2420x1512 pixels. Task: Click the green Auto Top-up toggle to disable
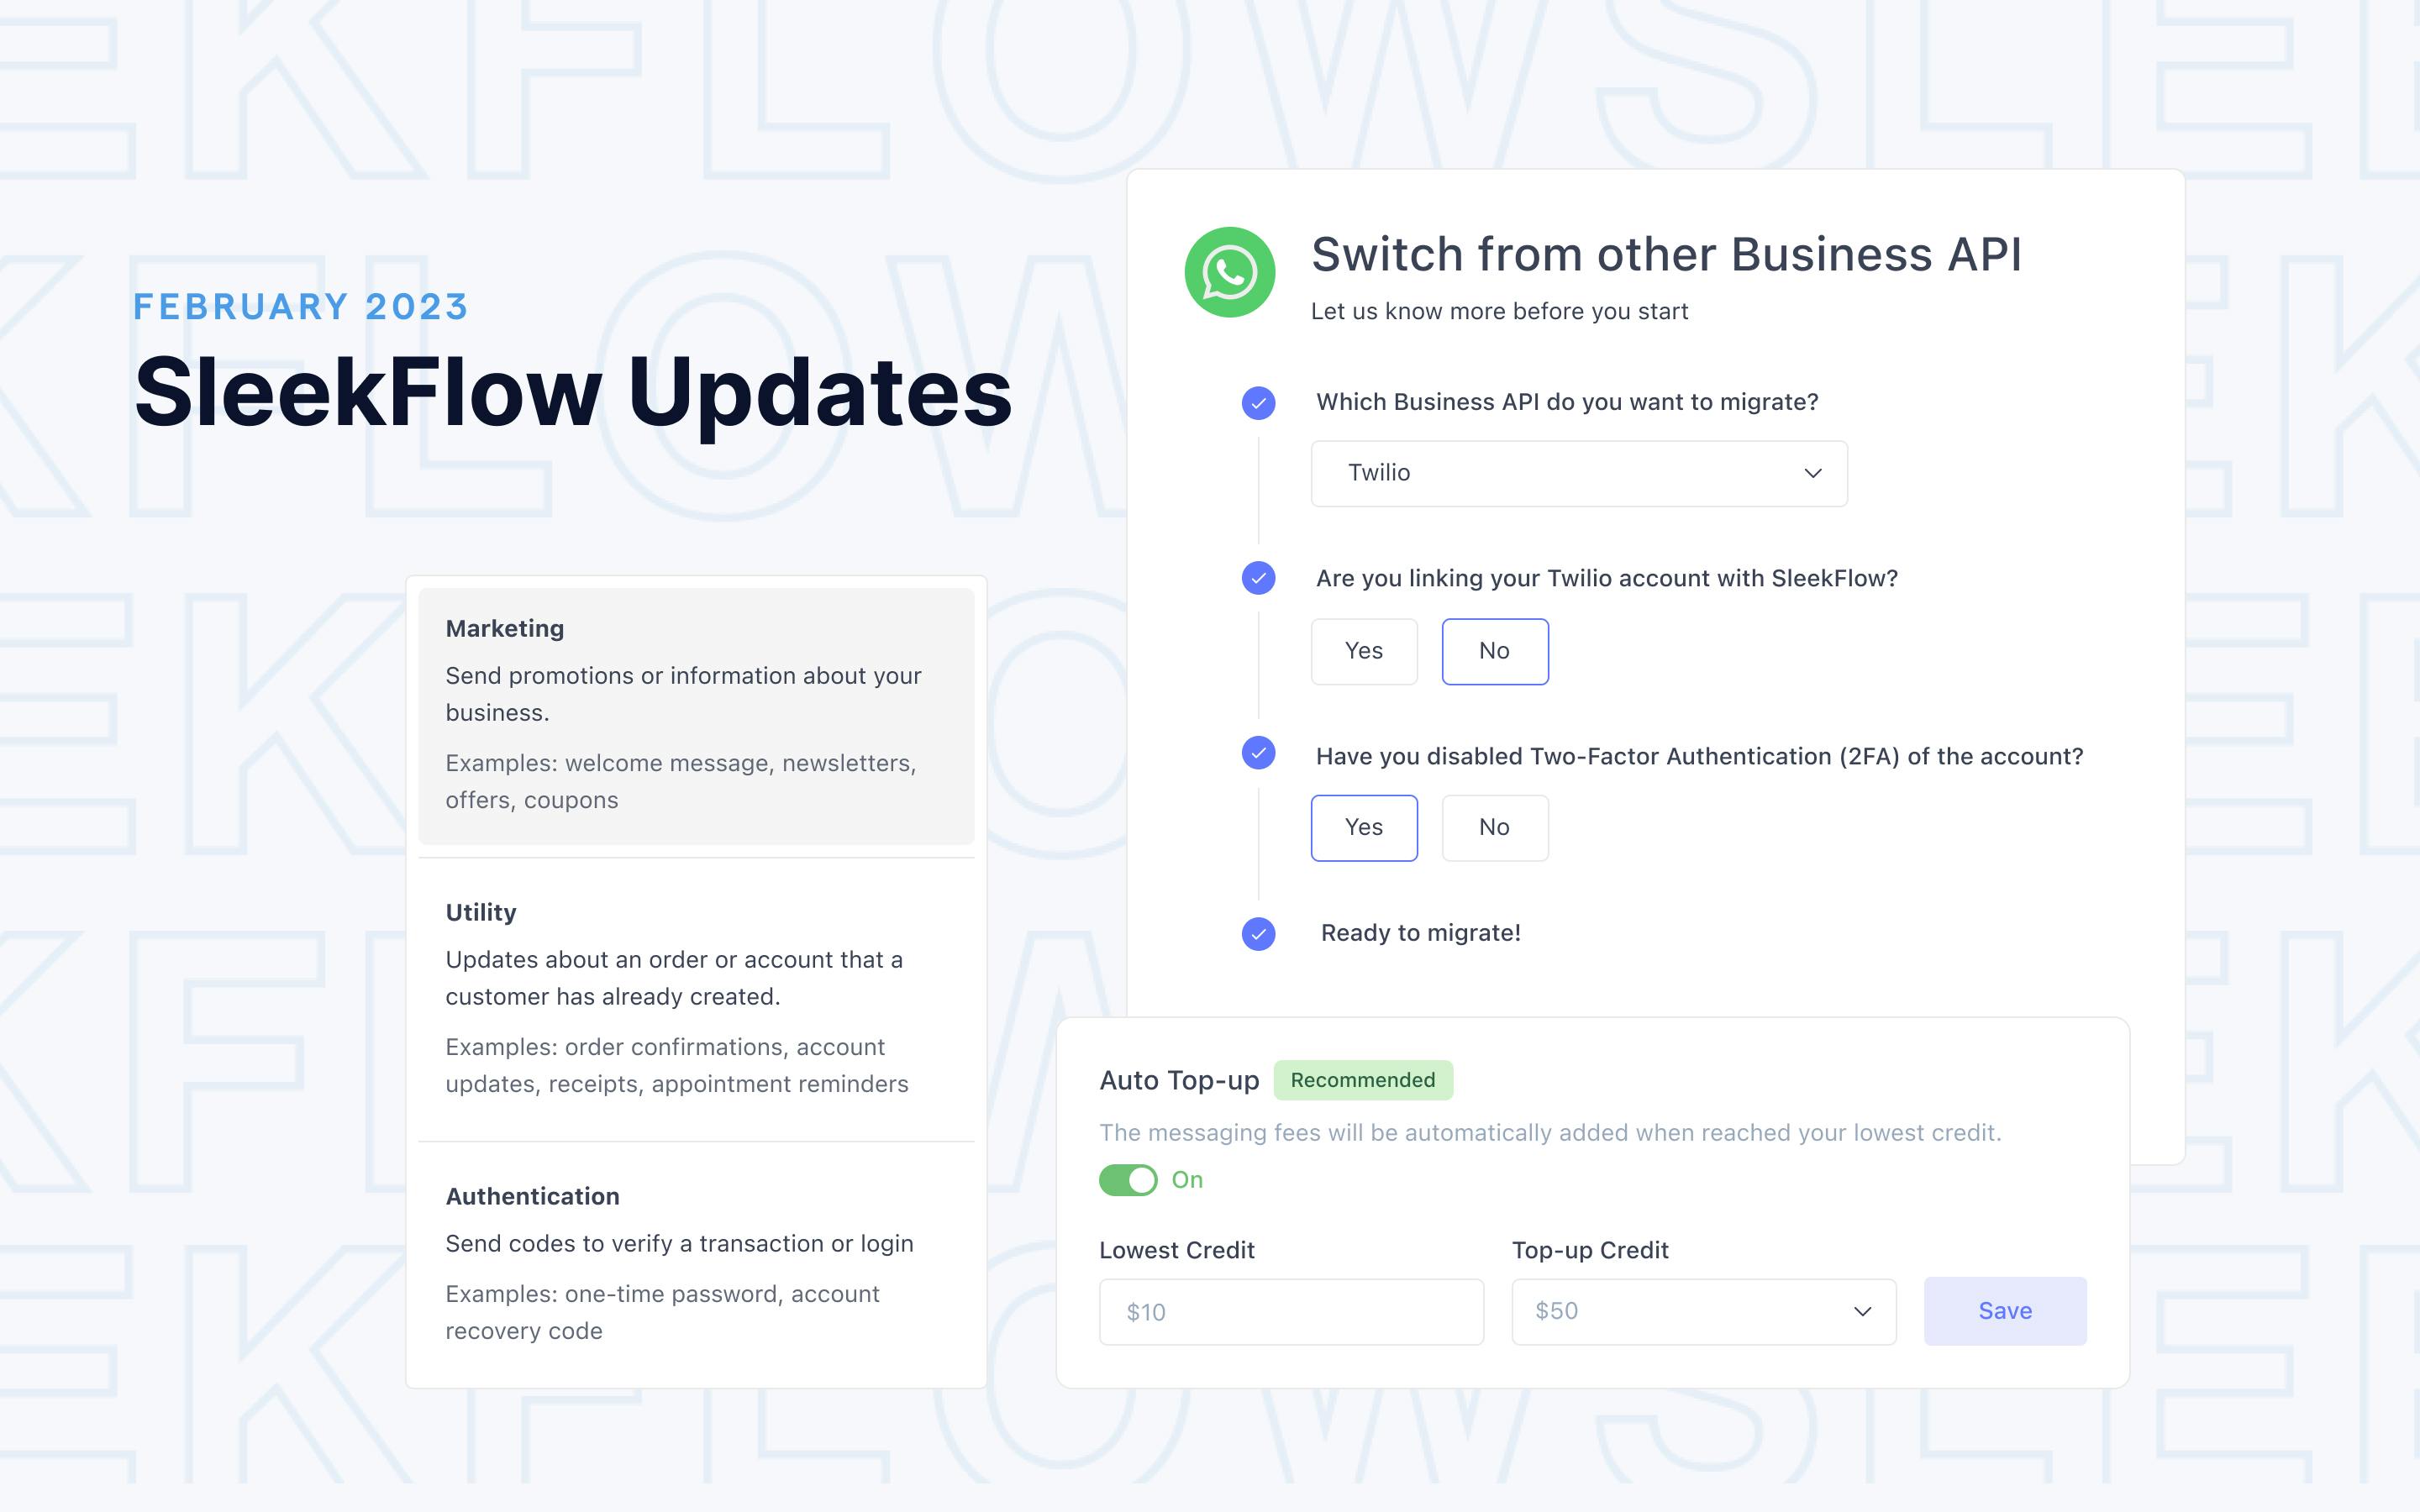[x=1128, y=1181]
